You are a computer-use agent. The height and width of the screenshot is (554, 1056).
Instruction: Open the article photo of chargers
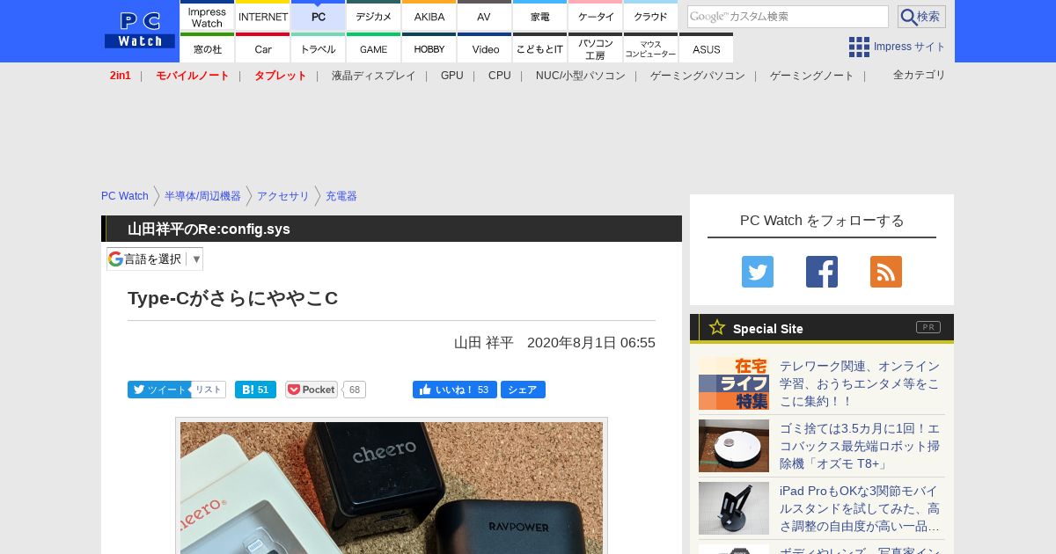tap(392, 487)
